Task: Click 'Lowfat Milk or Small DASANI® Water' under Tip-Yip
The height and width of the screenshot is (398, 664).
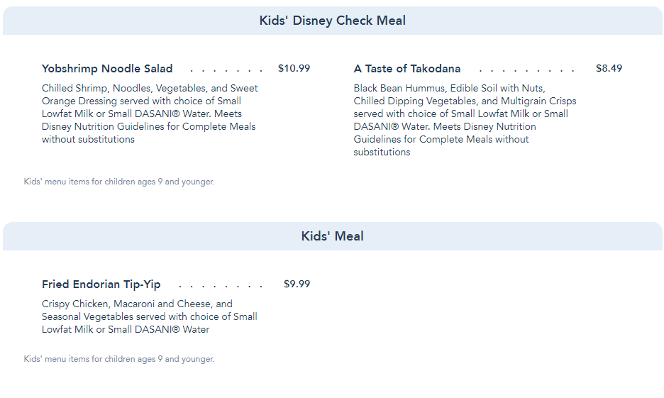Action: [126, 329]
